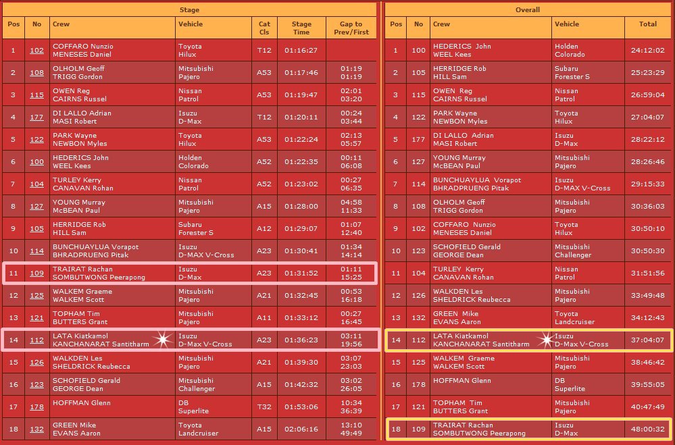Viewport: 675px width, 445px height.
Task: Open car number 125 link in Stage table
Action: (x=36, y=296)
